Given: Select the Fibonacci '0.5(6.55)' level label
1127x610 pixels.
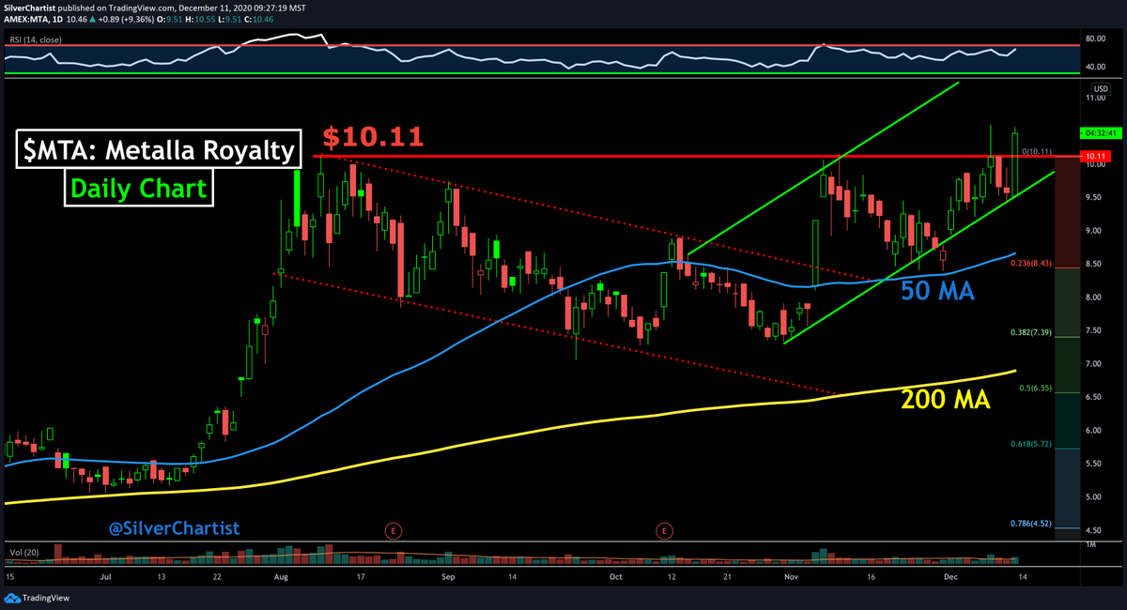Looking at the screenshot, I should (1035, 388).
